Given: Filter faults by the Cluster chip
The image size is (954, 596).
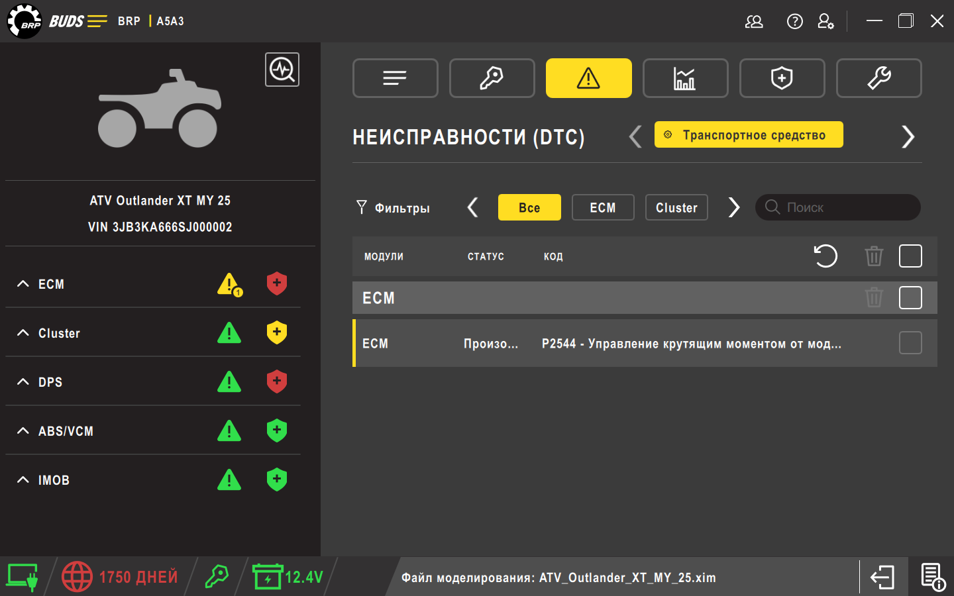Looking at the screenshot, I should click(x=676, y=207).
